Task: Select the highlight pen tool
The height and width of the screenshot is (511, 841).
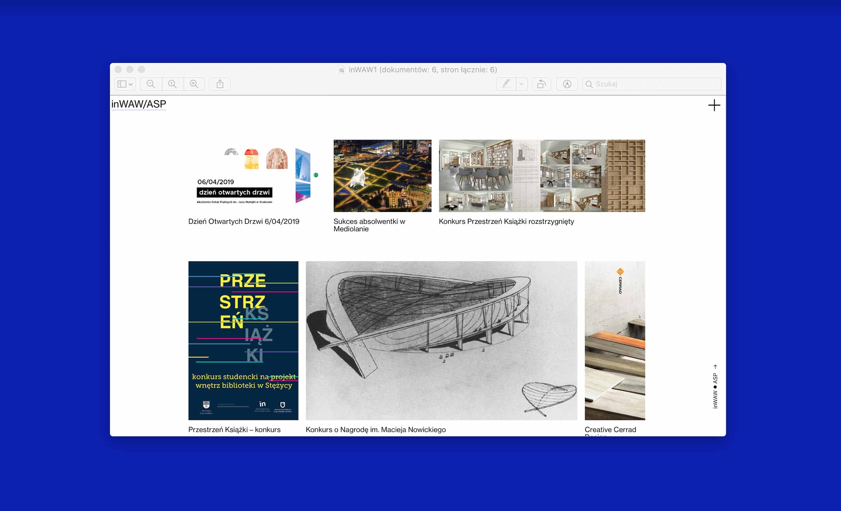Action: click(x=506, y=84)
